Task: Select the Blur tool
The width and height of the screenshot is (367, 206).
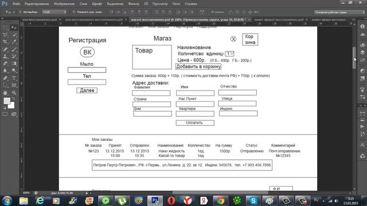Action: click(5, 70)
